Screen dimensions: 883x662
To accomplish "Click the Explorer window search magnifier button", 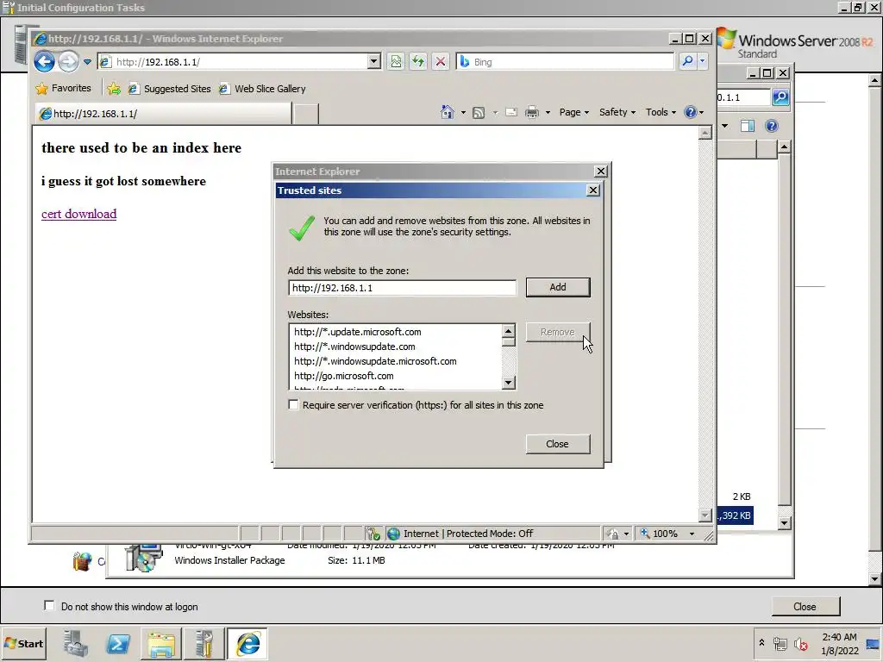I will [780, 97].
